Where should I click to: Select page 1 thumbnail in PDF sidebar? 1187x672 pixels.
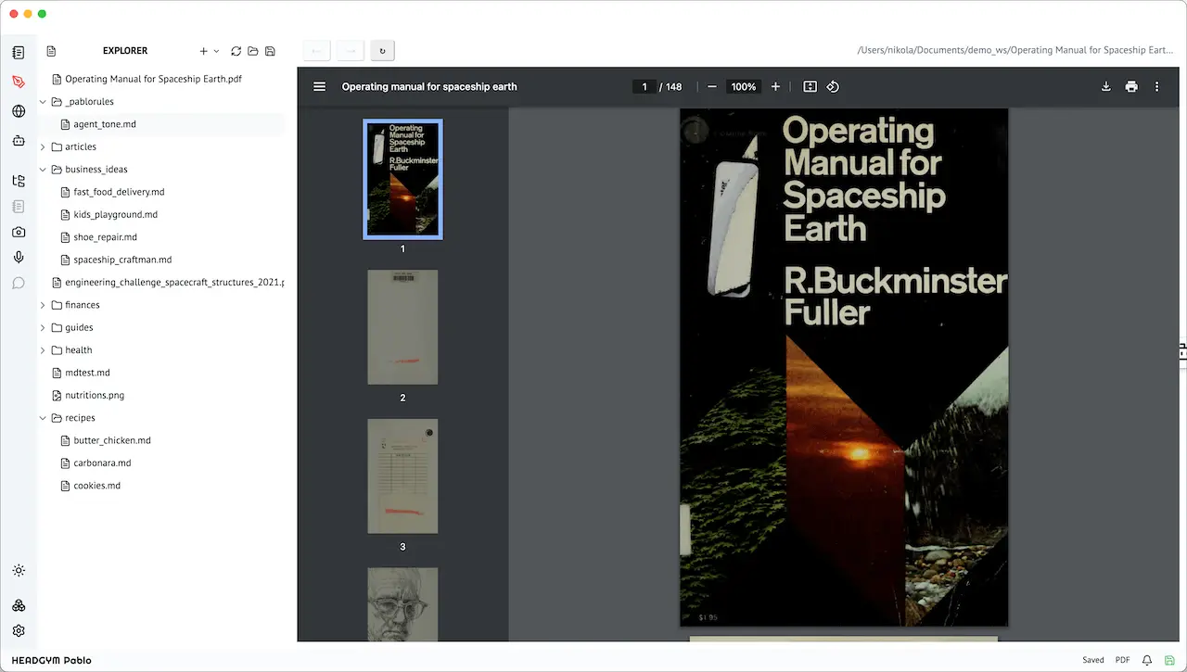click(402, 179)
